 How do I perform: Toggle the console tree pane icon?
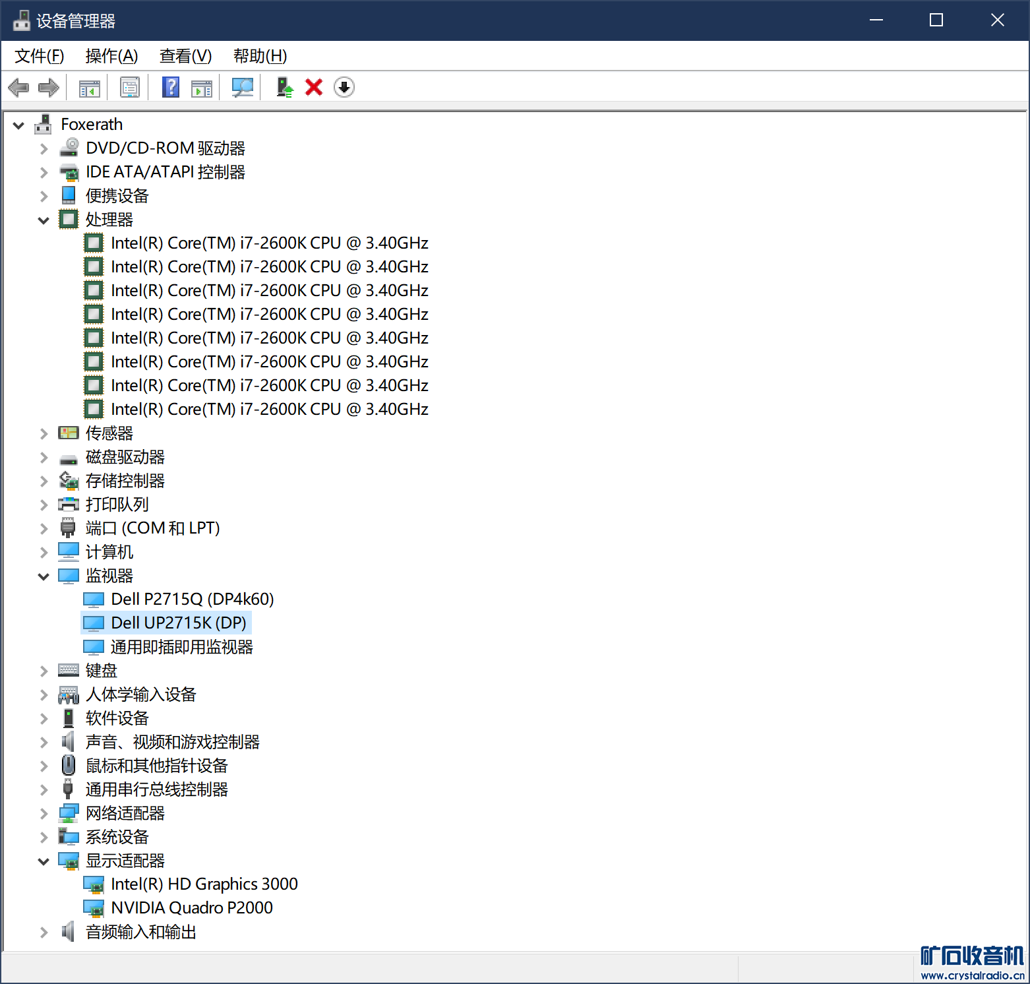tap(90, 87)
